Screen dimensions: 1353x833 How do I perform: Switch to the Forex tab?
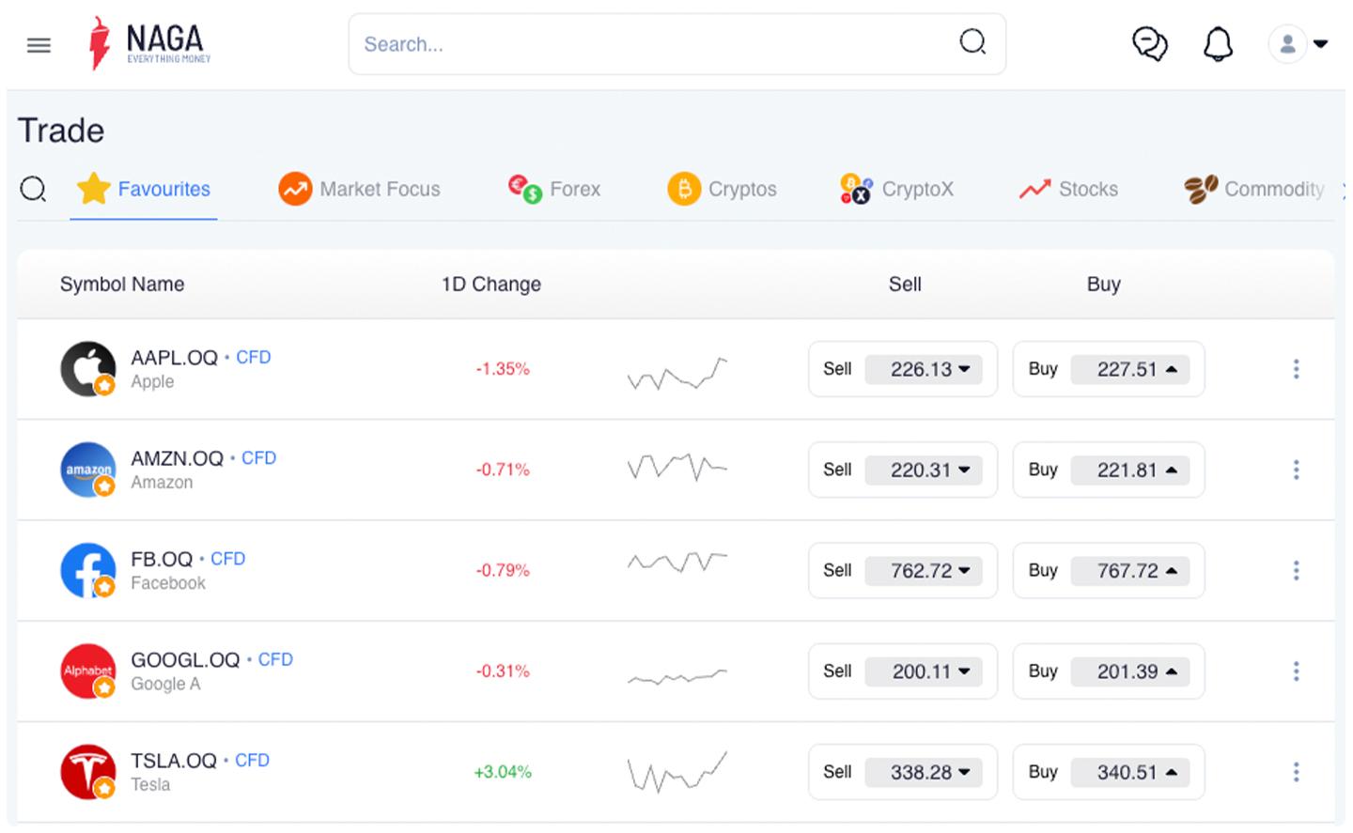tap(553, 189)
